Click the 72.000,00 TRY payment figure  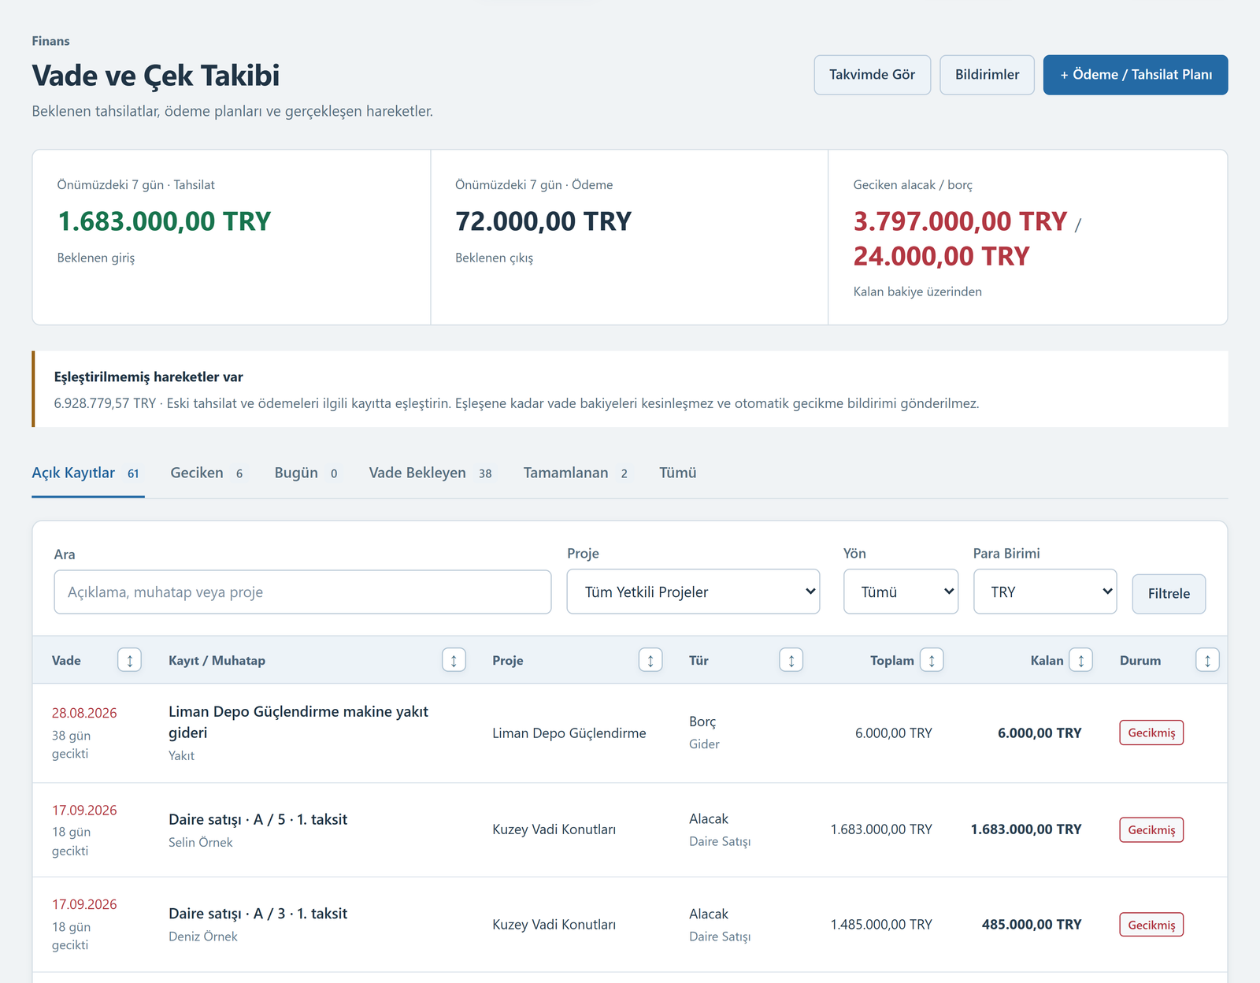coord(543,221)
